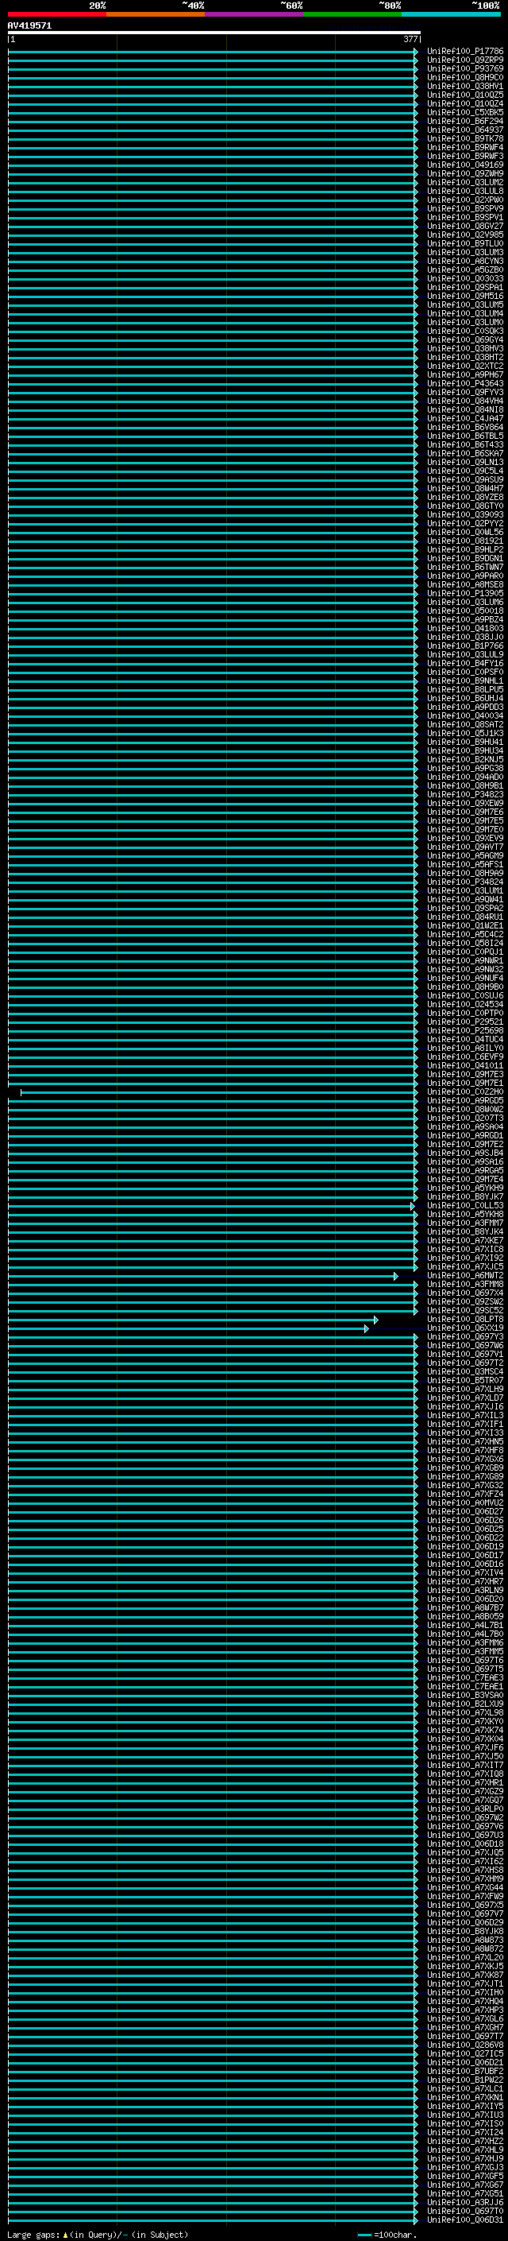Click the UniRef100_P17786 hit label

(x=465, y=52)
